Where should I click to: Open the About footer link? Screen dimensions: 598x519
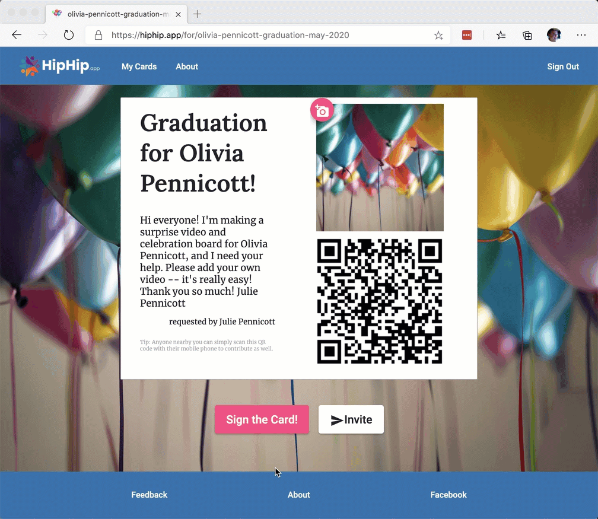tap(298, 495)
